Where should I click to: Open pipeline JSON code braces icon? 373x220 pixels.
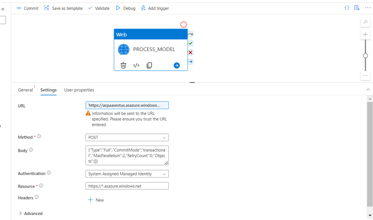coord(347,8)
